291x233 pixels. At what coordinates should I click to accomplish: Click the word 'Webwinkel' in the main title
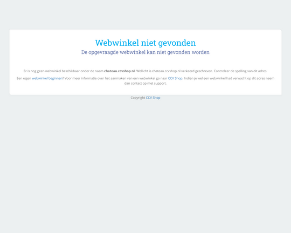click(x=117, y=43)
